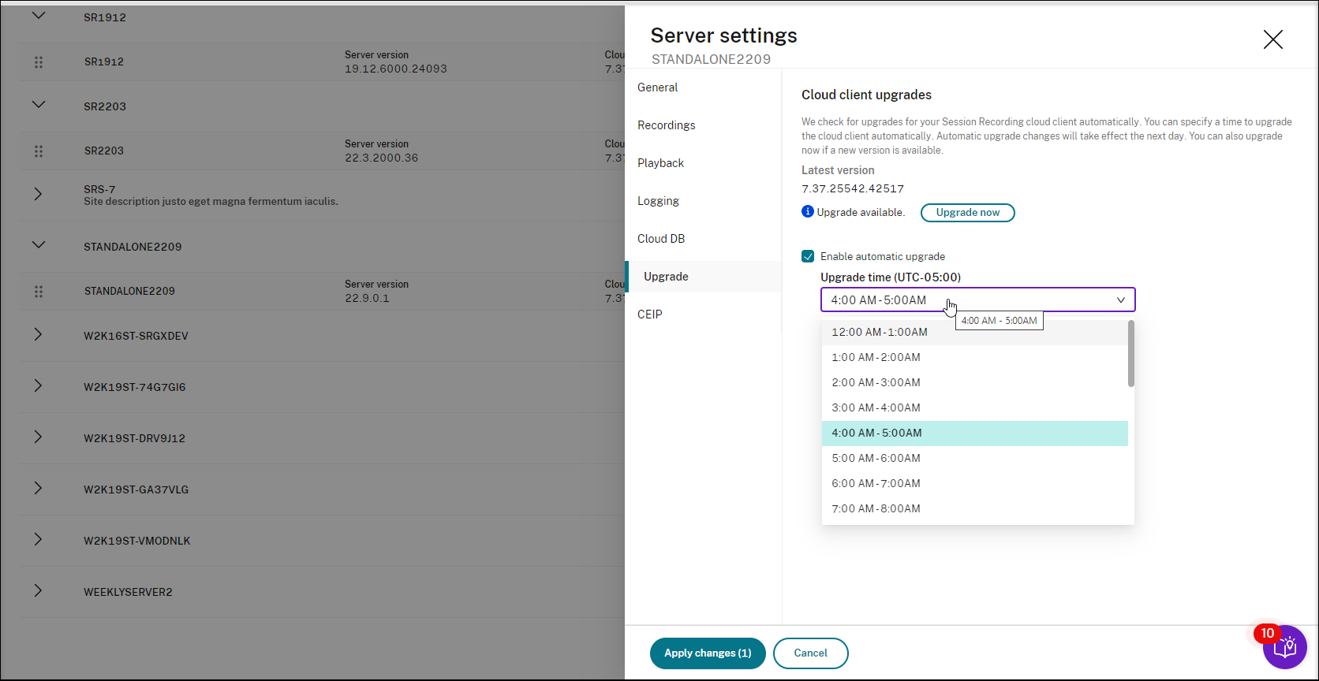Expand the WEEKLYSERVER2 site

[38, 591]
